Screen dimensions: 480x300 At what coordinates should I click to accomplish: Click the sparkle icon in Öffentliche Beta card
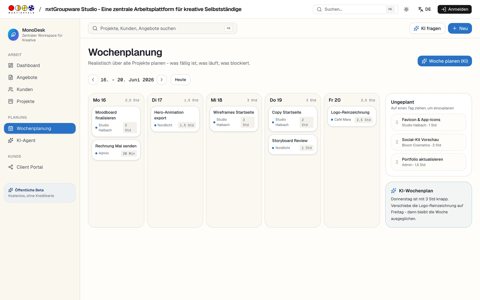coord(11,190)
